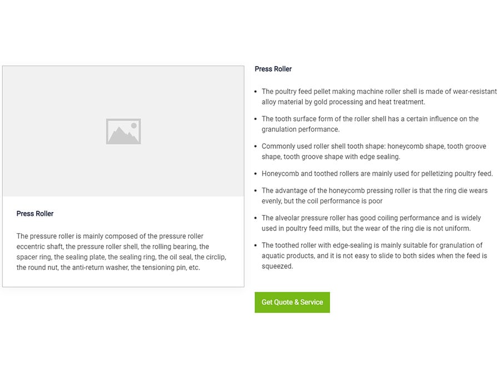The width and height of the screenshot is (500, 375).
Task: Click the bullet dot before the alveolar roller item
Action: (x=256, y=218)
